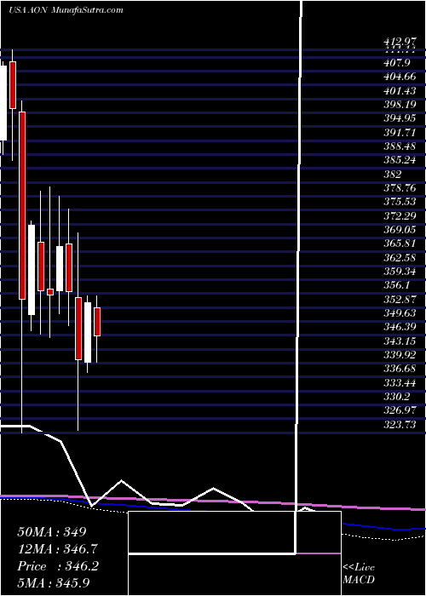This screenshot has height=596, width=426.
Task: Select the 336.68 price axis label
Action: click(400, 369)
